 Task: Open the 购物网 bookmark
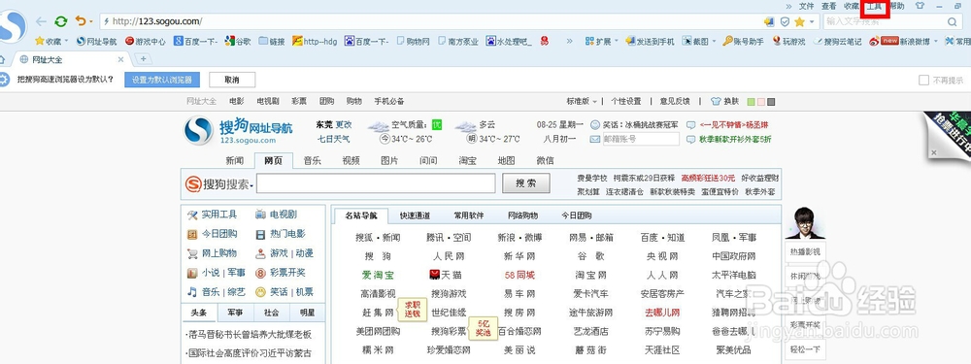(413, 42)
